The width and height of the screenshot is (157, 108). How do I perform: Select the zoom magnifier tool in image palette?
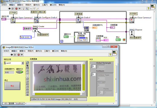coord(27,62)
